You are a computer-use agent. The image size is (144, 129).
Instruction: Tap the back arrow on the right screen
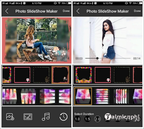coord(78,11)
